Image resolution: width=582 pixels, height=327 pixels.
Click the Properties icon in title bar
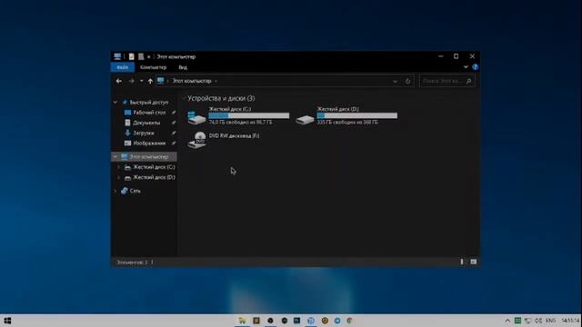[x=131, y=56]
